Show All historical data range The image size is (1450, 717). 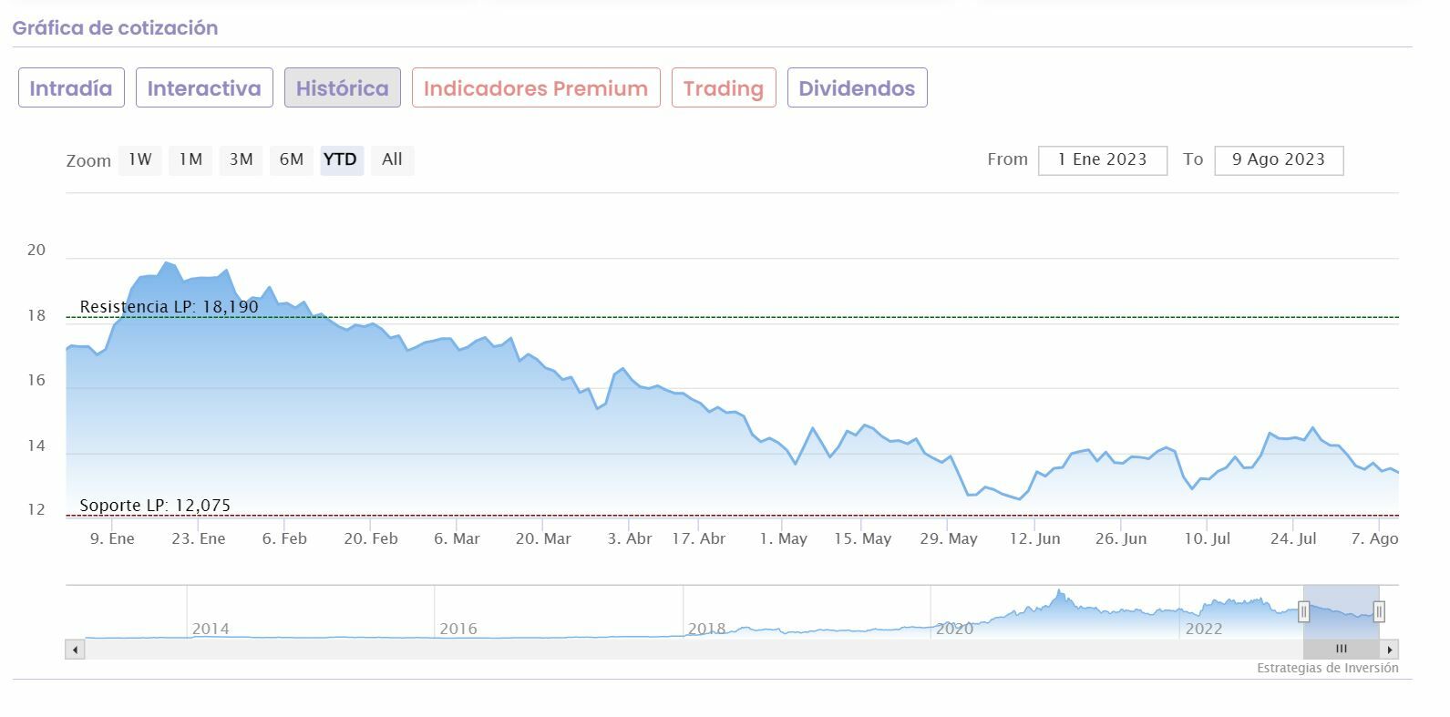pyautogui.click(x=392, y=160)
